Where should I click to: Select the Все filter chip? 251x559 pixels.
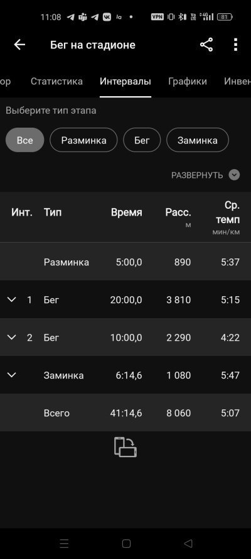25,140
